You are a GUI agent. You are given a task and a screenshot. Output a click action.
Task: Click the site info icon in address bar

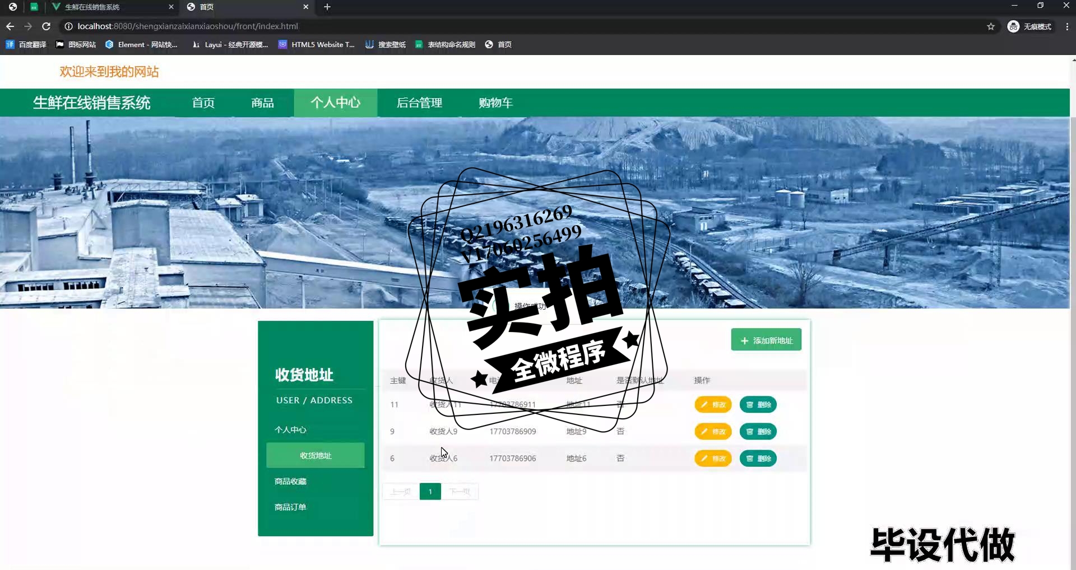pos(68,26)
